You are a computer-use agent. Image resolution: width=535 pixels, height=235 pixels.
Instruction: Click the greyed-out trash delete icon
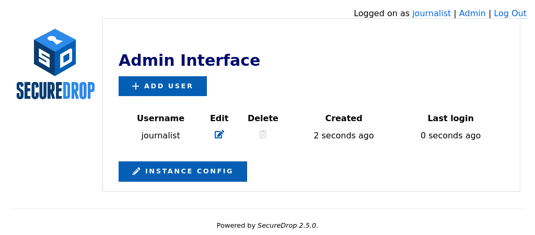(263, 135)
